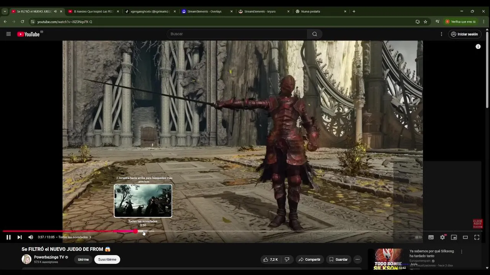Open Ya sabemos por qué Silksong video title

(432, 254)
